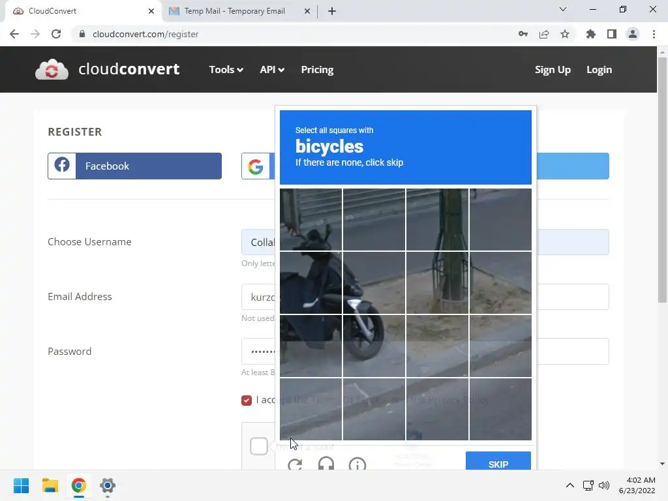
Task: Open volume control tray icon
Action: click(x=603, y=485)
